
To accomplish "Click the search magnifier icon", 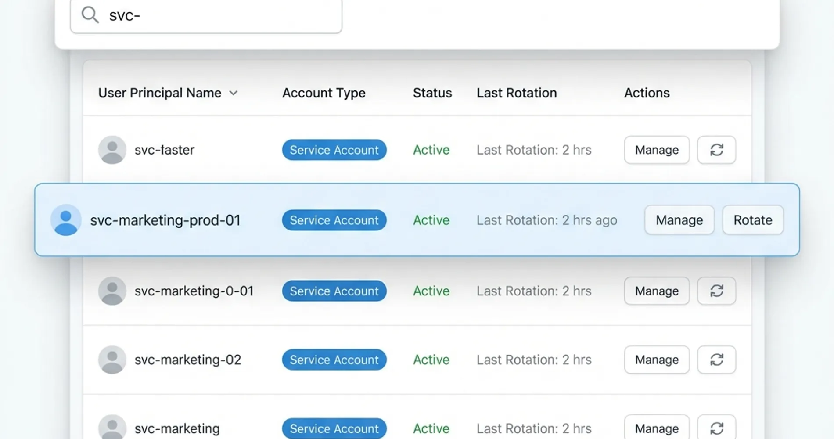I will pyautogui.click(x=90, y=15).
